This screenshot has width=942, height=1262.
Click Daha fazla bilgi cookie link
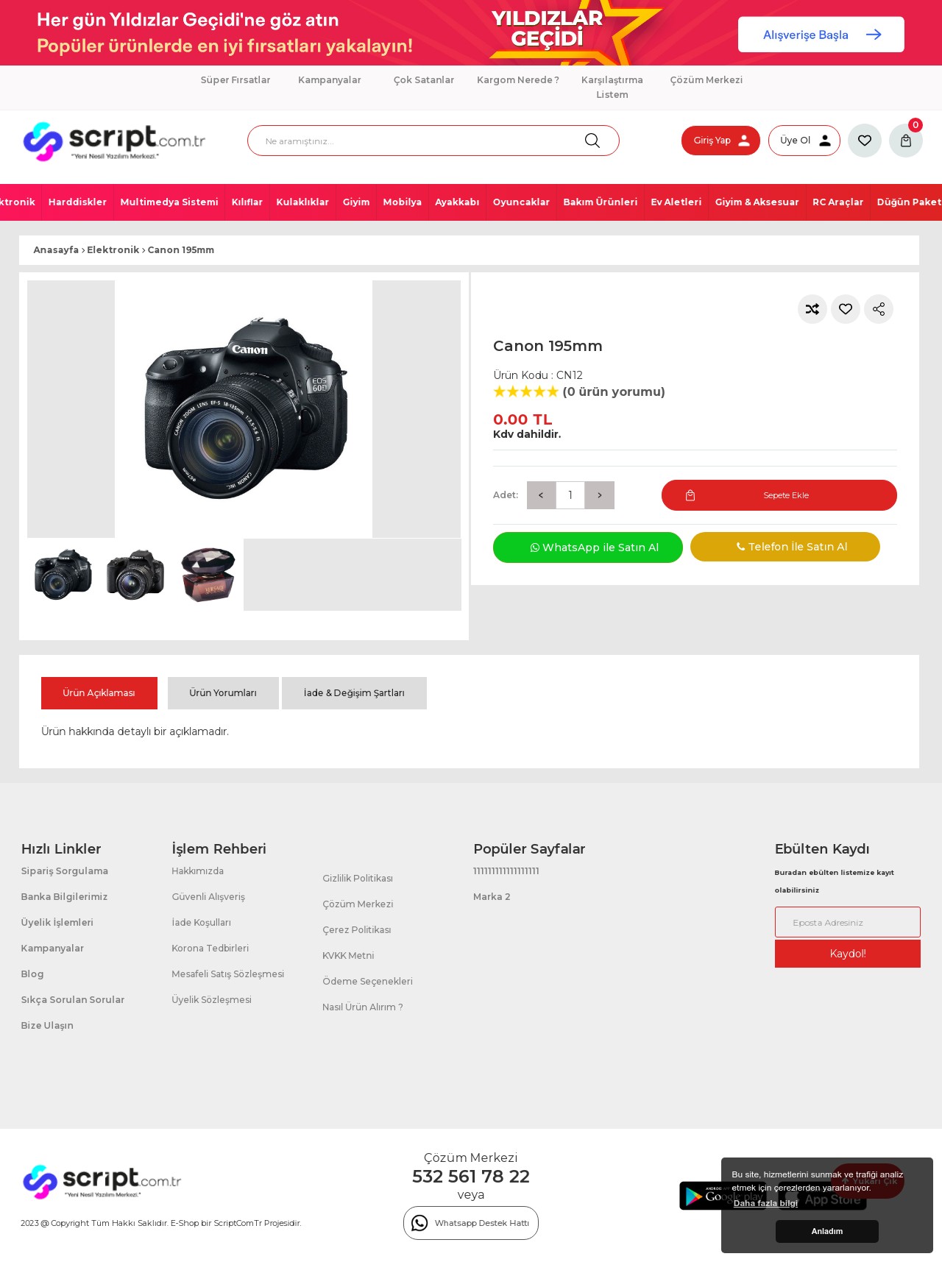(765, 1203)
